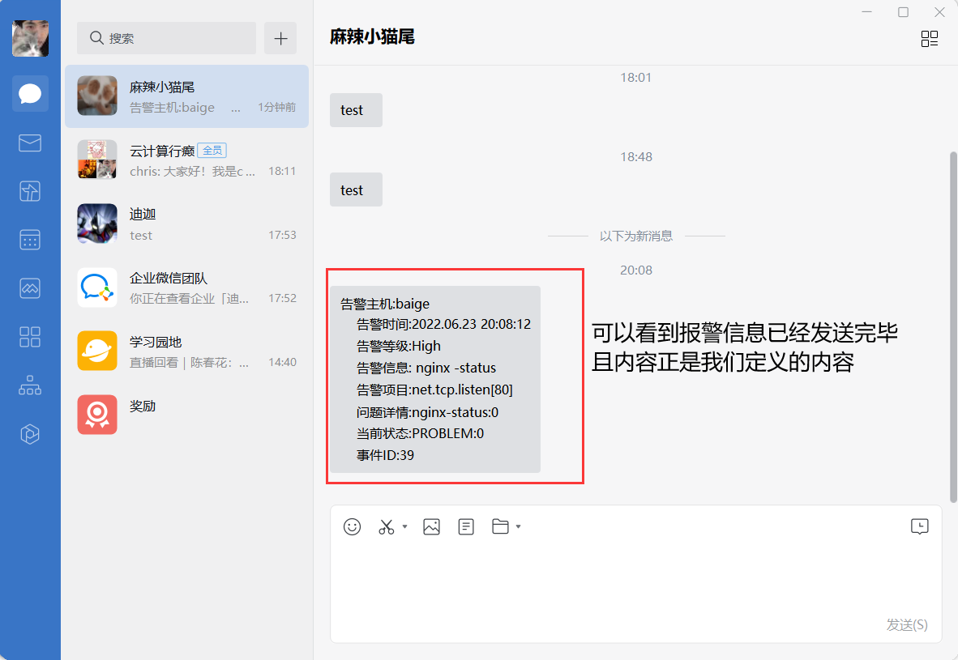Click the user profile avatar
The image size is (958, 660).
point(31,38)
